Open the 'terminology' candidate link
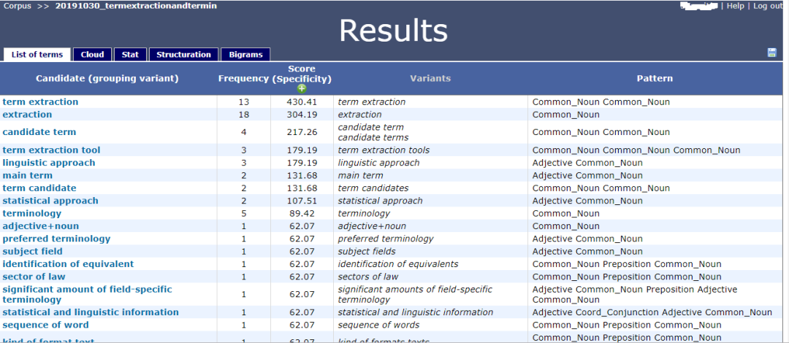This screenshot has height=343, width=789. [31, 213]
